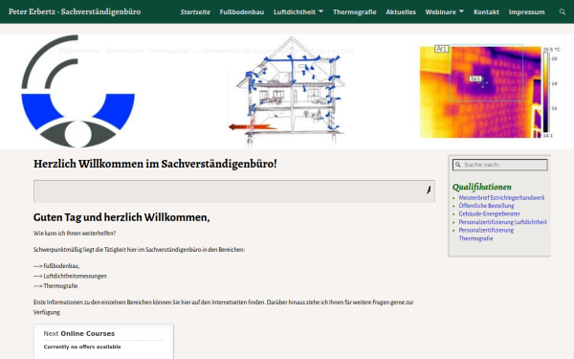The image size is (574, 359).
Task: Click the 'Herzlich Willkommen im Sachverständigenbüro!' heading
Action: (155, 164)
